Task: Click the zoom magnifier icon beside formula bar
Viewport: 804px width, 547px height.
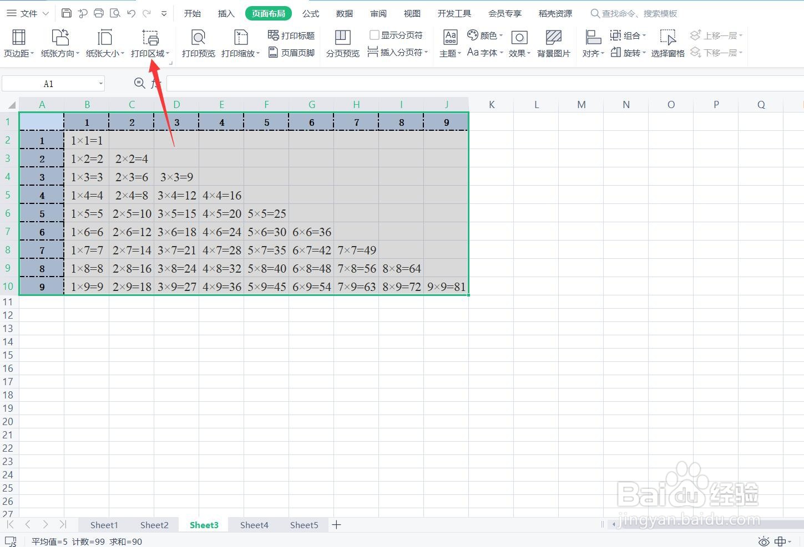Action: [140, 84]
